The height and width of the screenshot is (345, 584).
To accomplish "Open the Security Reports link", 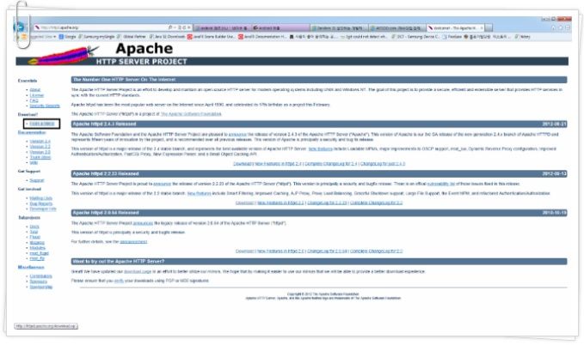I will pyautogui.click(x=45, y=106).
